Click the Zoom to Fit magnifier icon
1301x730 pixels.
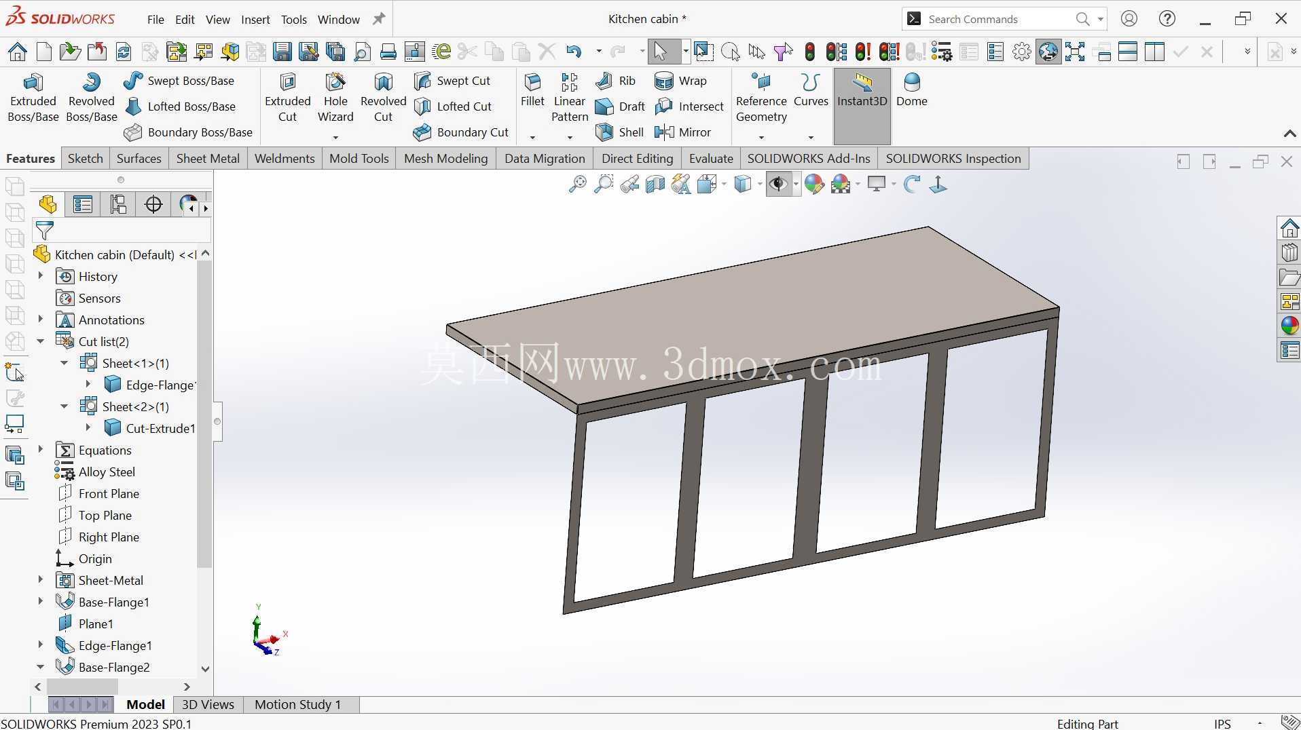click(577, 185)
